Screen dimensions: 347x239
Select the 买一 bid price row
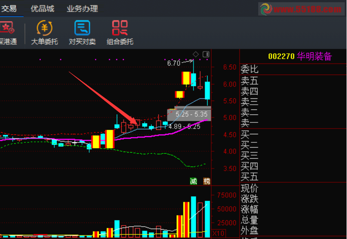pyautogui.click(x=249, y=134)
